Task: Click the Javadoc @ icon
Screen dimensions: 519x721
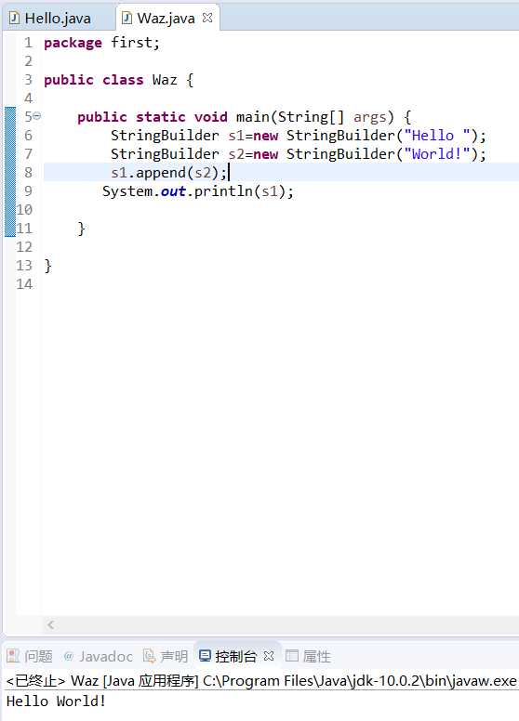Action: 69,656
